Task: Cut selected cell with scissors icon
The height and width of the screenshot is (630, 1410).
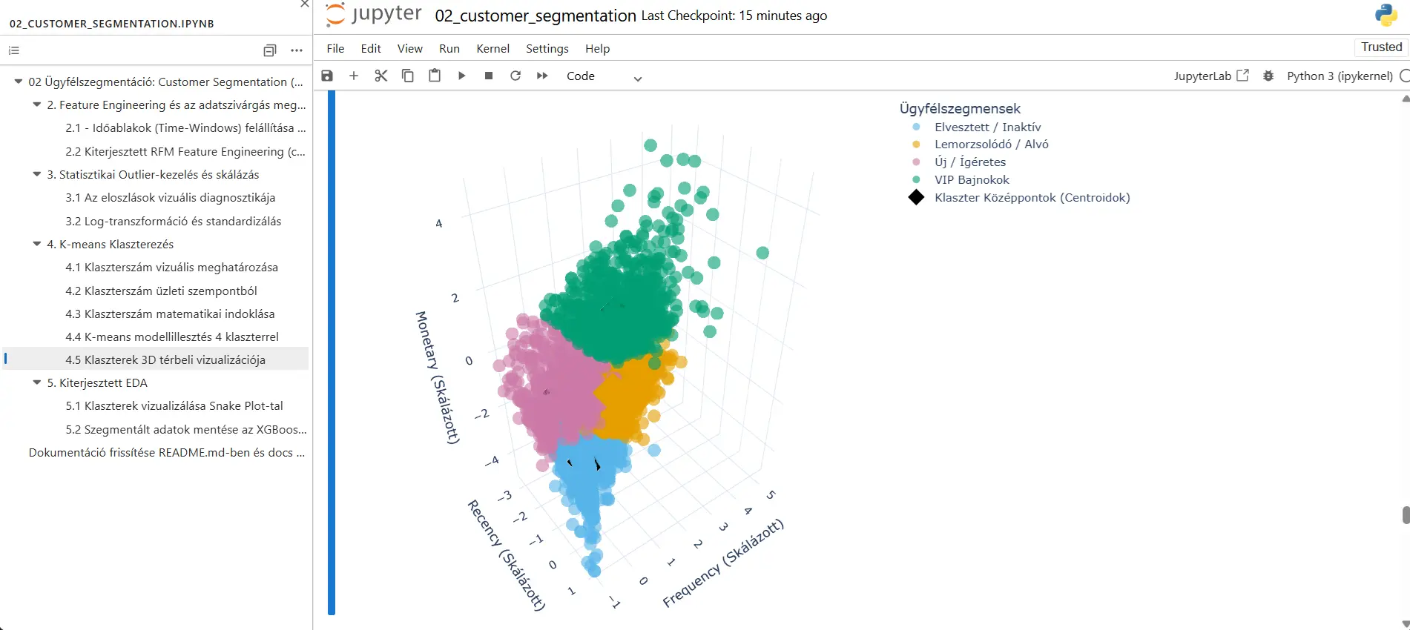Action: click(x=380, y=76)
